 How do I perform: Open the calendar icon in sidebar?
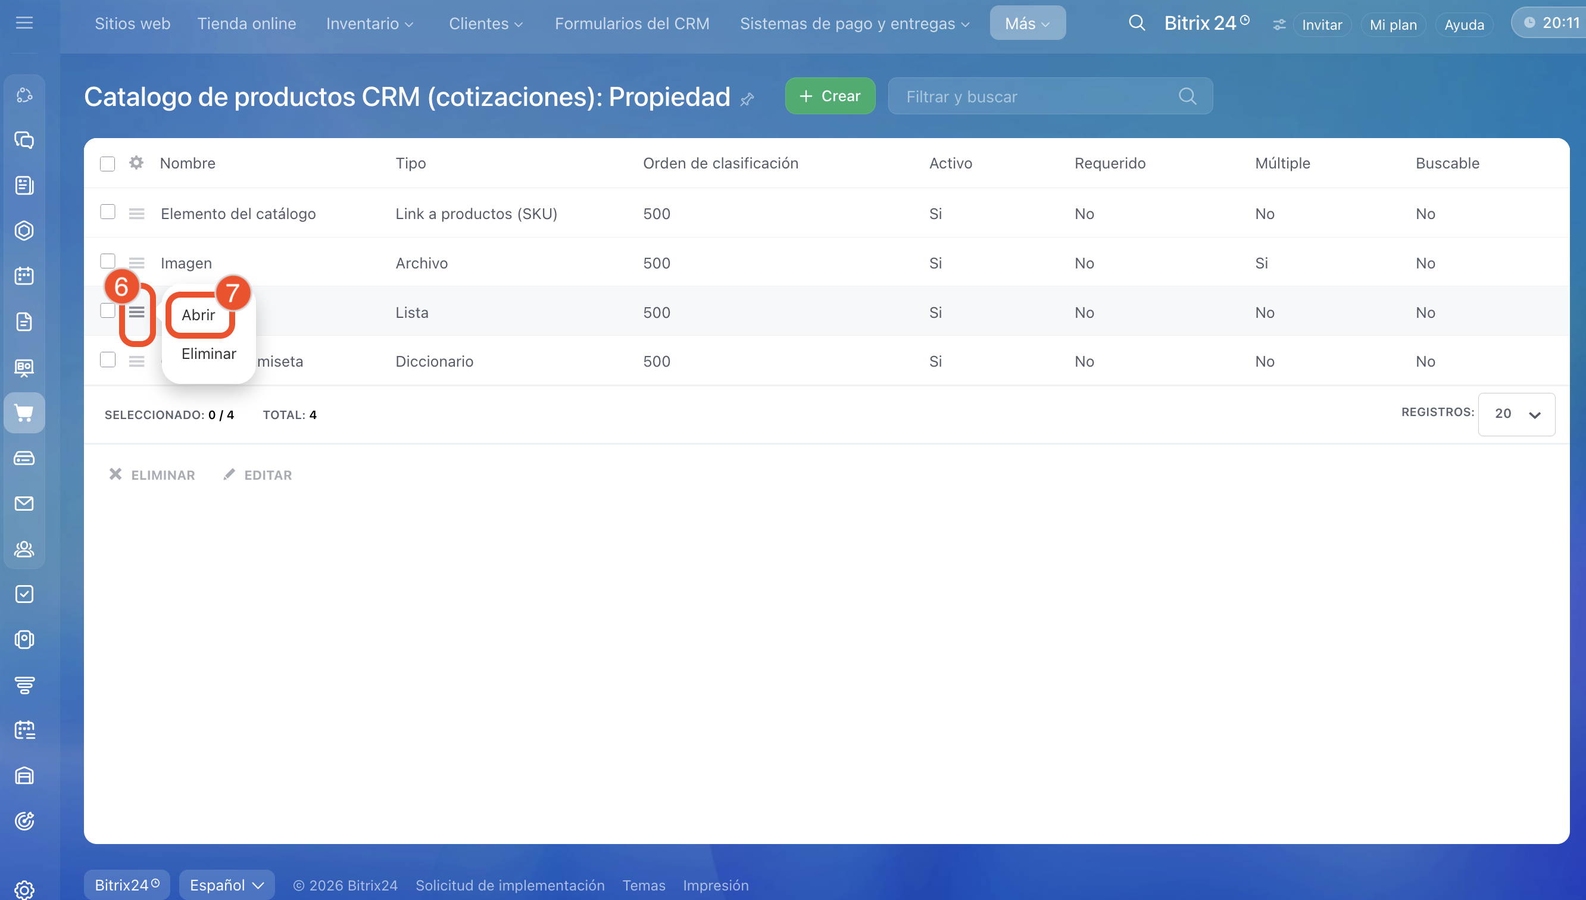(24, 276)
